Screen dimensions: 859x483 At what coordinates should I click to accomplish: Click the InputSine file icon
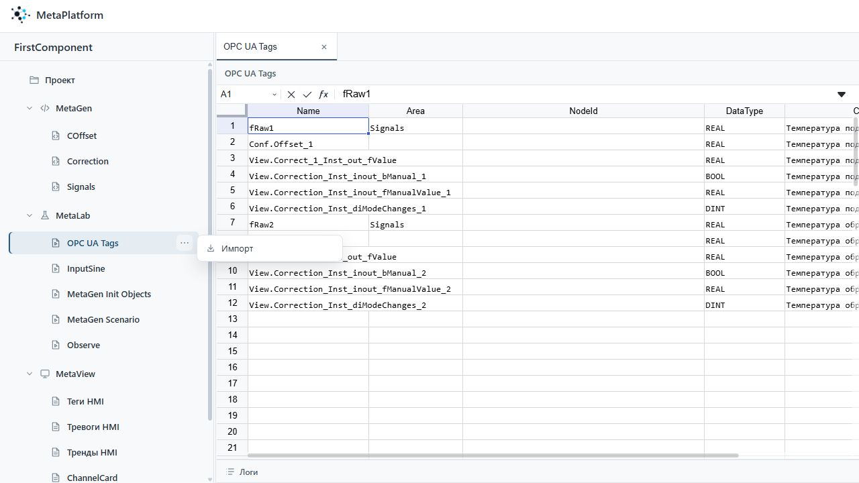56,268
